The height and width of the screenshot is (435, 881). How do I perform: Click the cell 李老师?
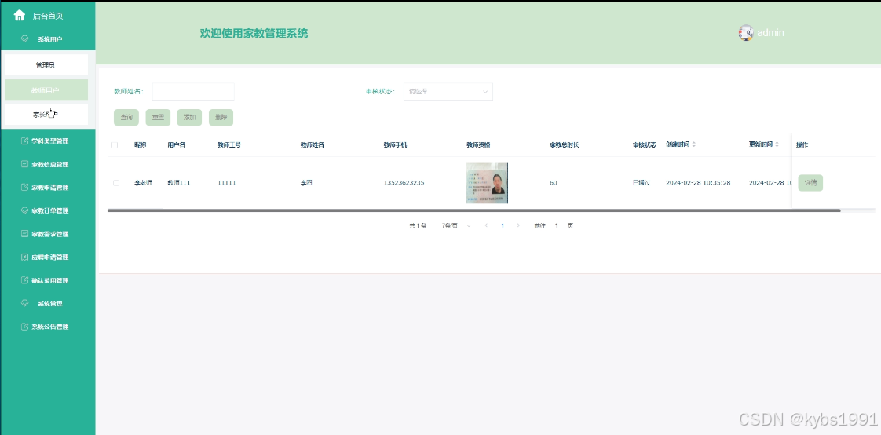point(143,183)
